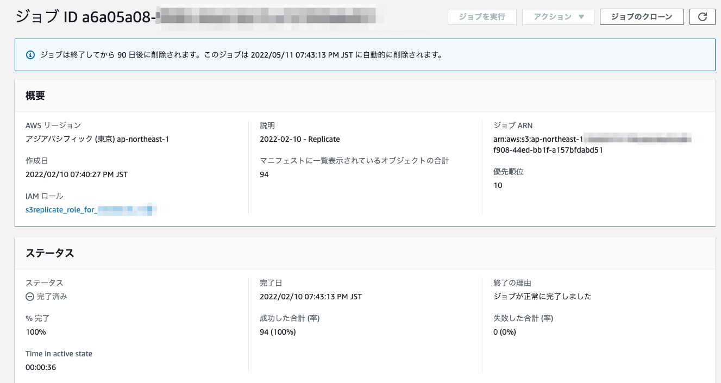This screenshot has width=721, height=383.
Task: Click the 優先順位 value 10
Action: [498, 185]
